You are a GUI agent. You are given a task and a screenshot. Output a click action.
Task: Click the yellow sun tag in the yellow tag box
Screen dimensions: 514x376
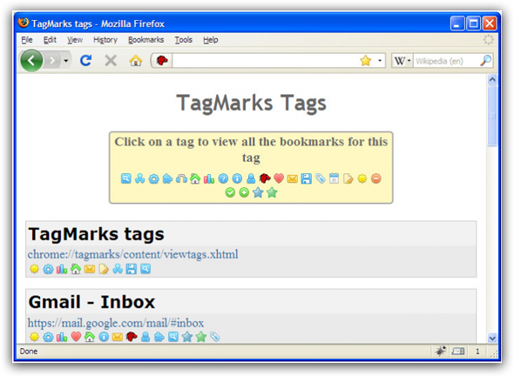(x=362, y=178)
